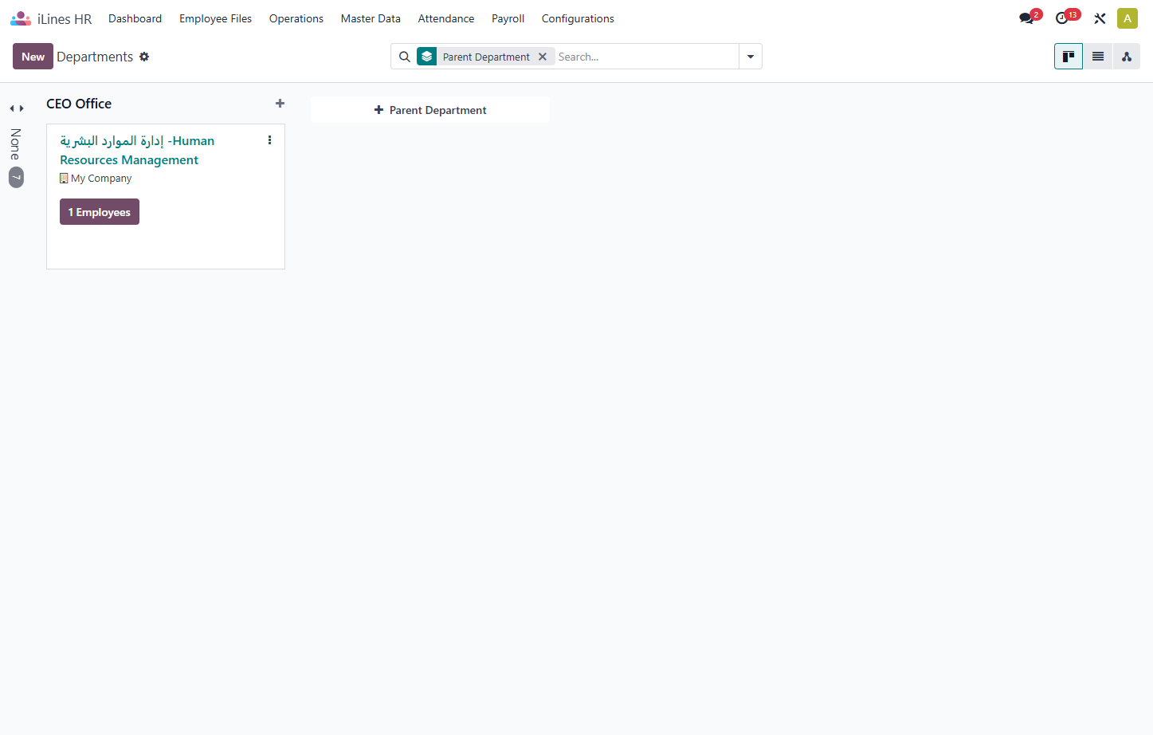Click the Parent Department group-by layers icon
Viewport: 1153px width, 735px height.
pyautogui.click(x=427, y=57)
